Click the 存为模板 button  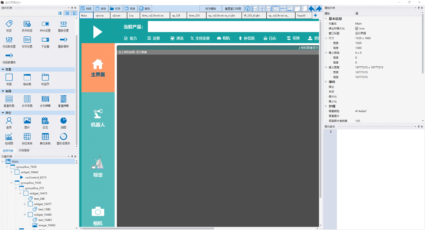(x=210, y=9)
